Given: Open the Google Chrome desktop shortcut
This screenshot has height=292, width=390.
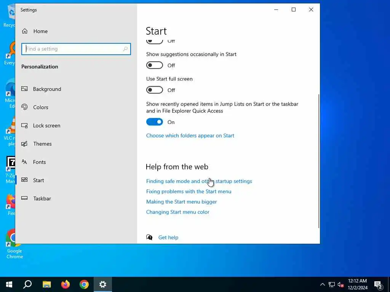Looking at the screenshot, I should click(x=14, y=244).
